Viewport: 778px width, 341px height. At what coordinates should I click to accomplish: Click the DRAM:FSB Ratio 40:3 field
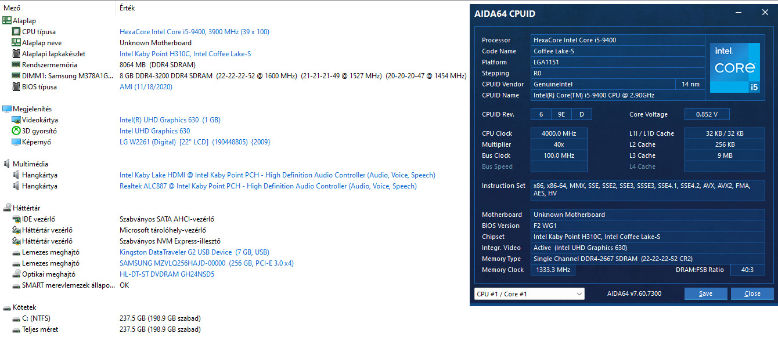(x=747, y=270)
